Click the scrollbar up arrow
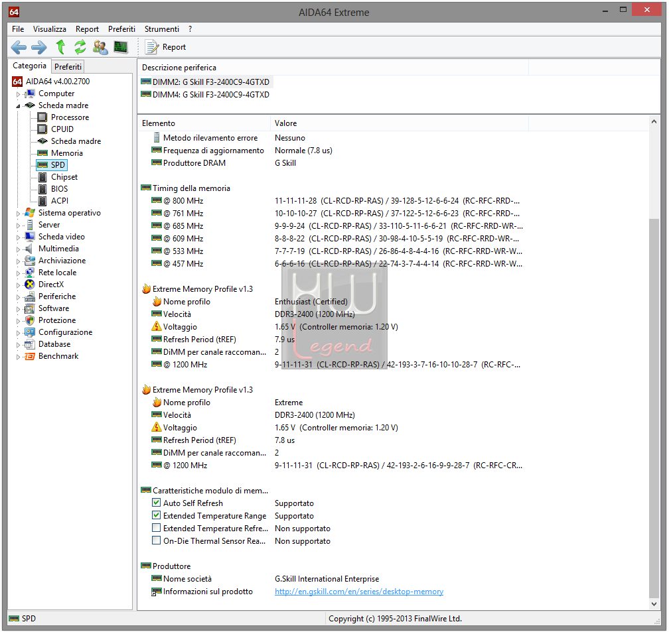Screen dimensions: 669x632 (x=654, y=122)
